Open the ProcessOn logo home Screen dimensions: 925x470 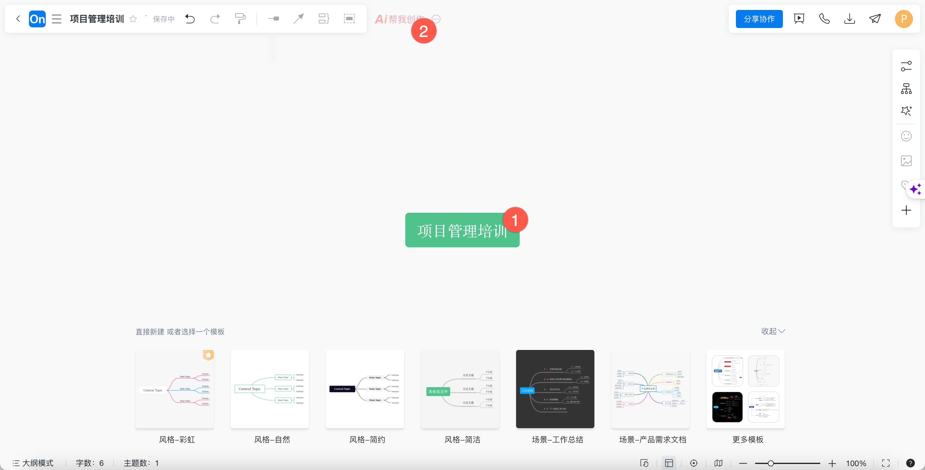pyautogui.click(x=37, y=19)
